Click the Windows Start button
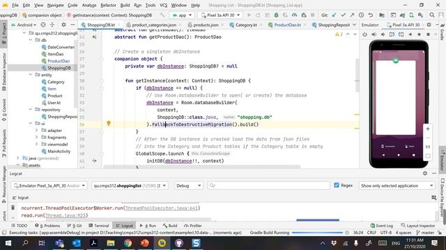 tap(8, 243)
